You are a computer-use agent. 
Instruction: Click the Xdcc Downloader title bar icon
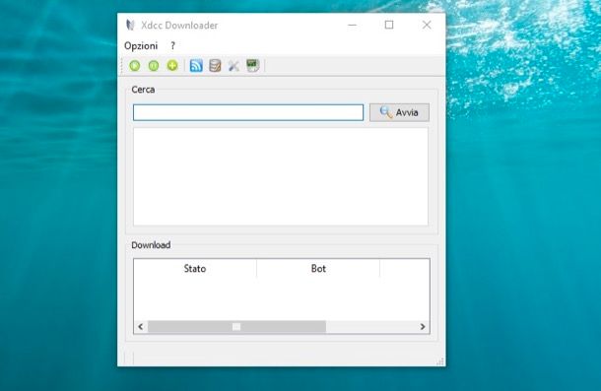coord(130,26)
